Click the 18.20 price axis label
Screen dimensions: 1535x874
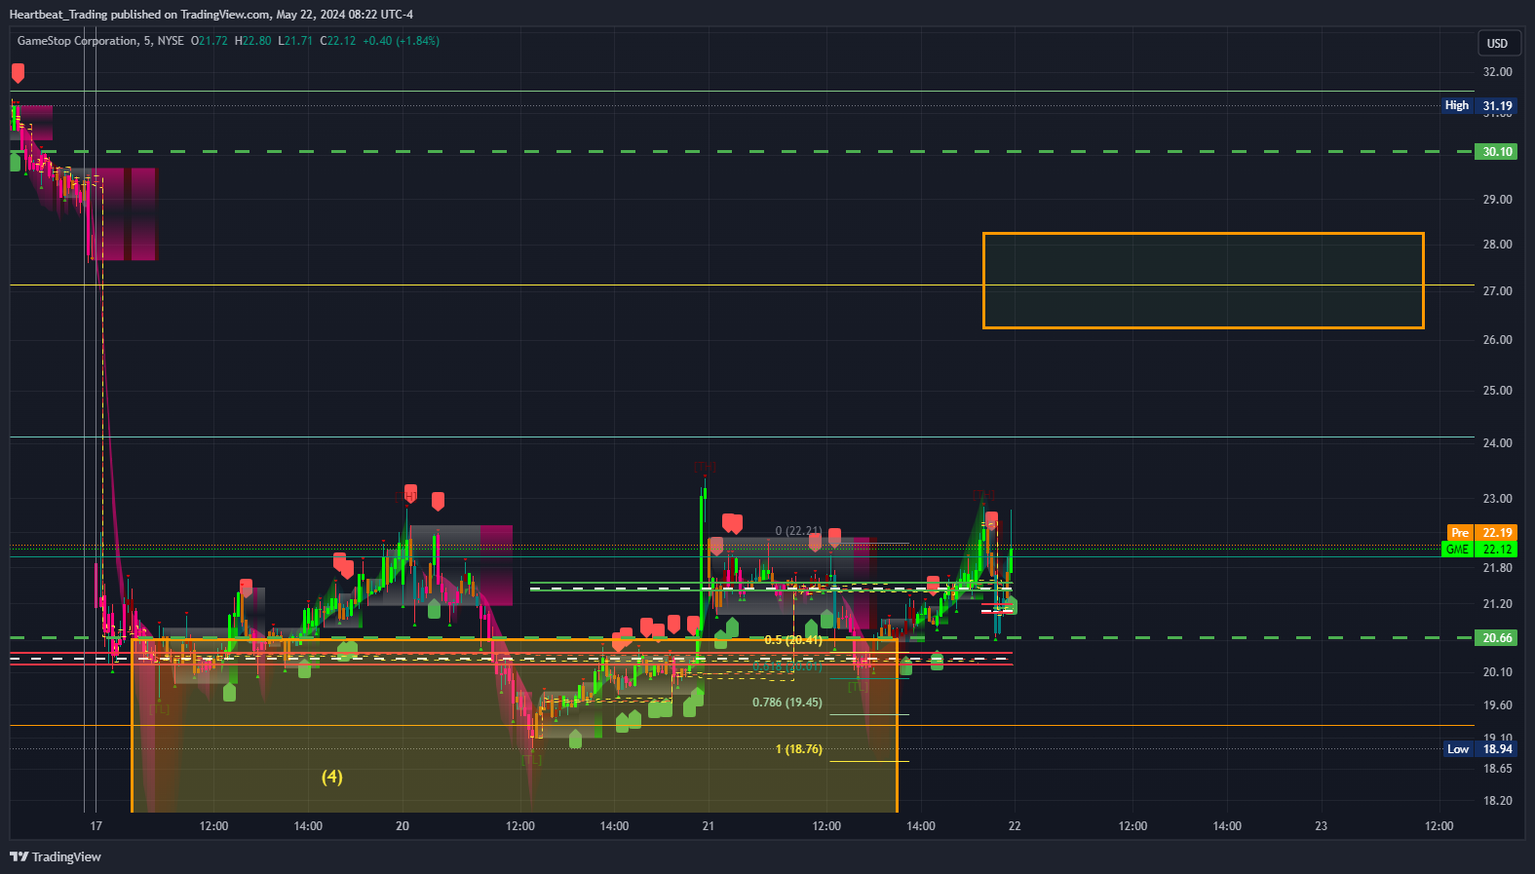tap(1497, 801)
